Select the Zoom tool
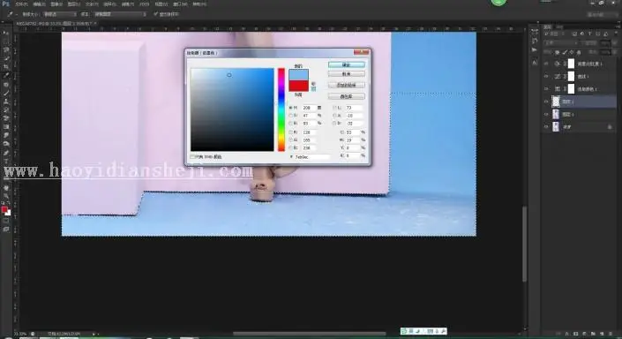 pyautogui.click(x=6, y=196)
